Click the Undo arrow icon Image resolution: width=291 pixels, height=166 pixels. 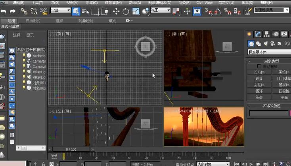pyautogui.click(x=4, y=11)
